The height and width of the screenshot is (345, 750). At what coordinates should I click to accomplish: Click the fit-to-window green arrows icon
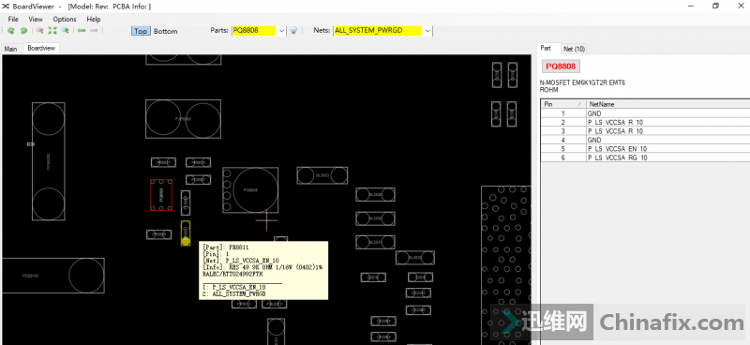pyautogui.click(x=52, y=31)
